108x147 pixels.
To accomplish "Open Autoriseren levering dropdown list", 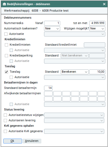I will [74, 121].
